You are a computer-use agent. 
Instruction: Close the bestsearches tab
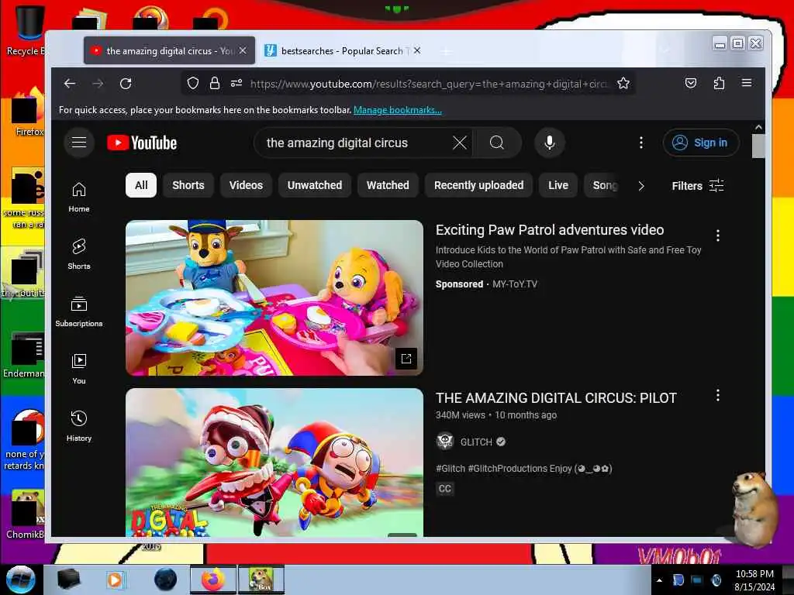[x=416, y=50]
